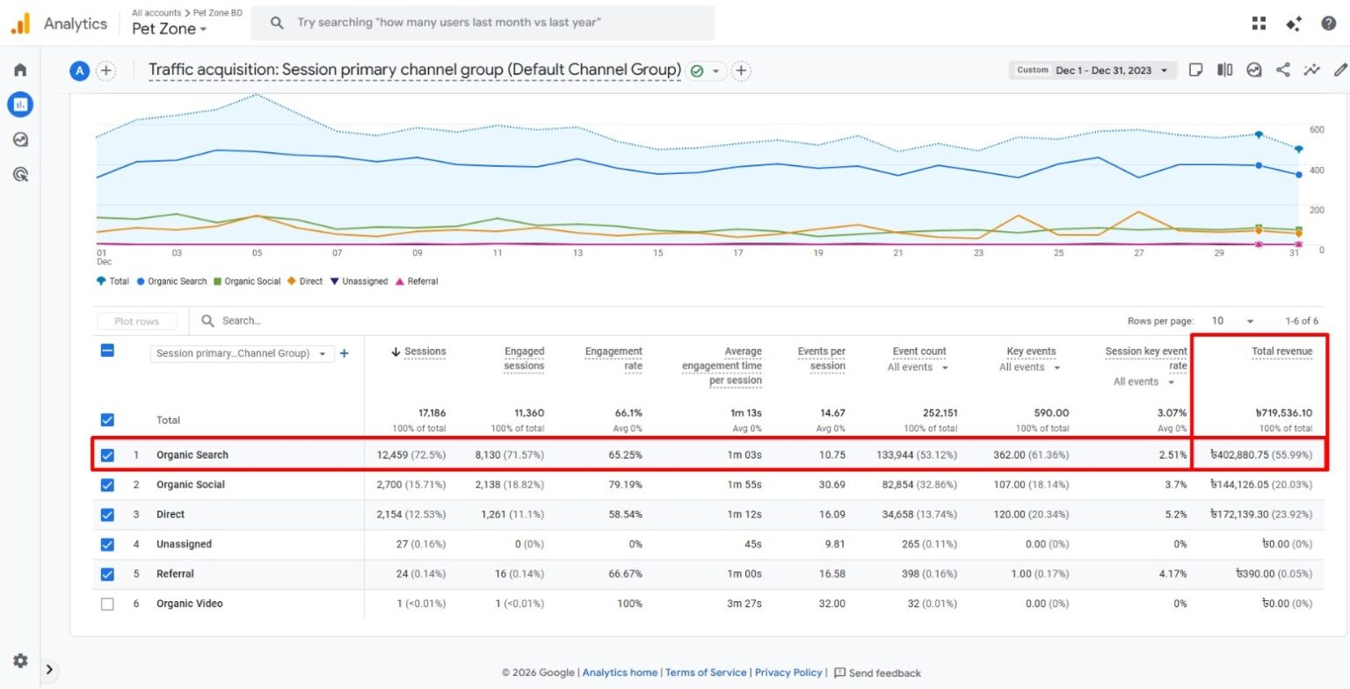Open the Google apps grid launcher

click(1259, 24)
